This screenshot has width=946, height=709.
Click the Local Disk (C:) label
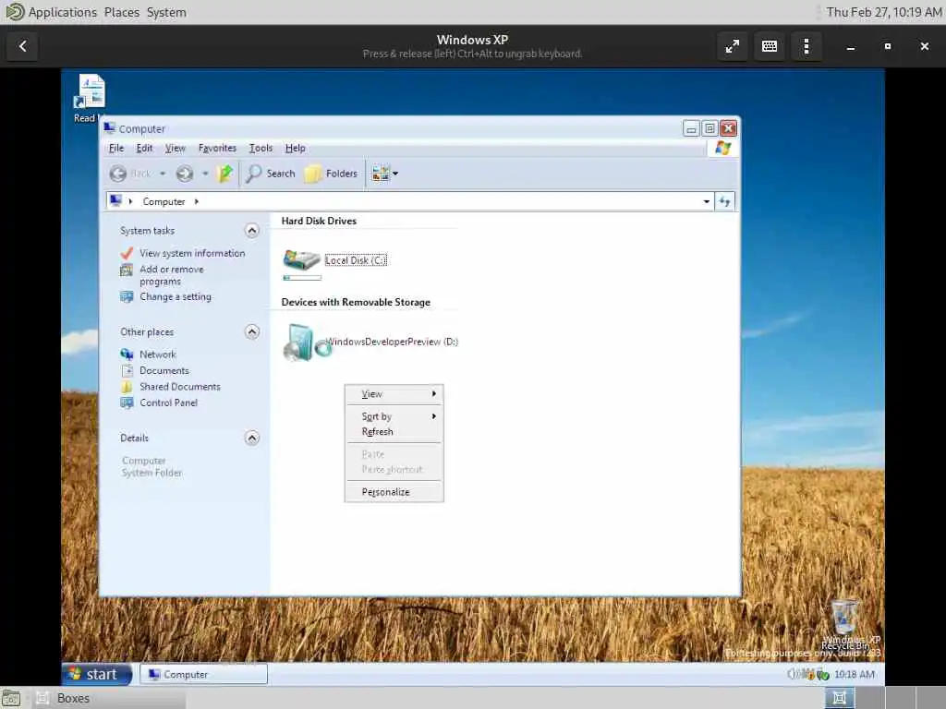(x=356, y=260)
